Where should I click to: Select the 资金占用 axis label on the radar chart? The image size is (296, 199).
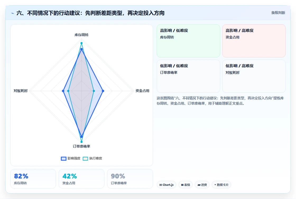pos(142,91)
